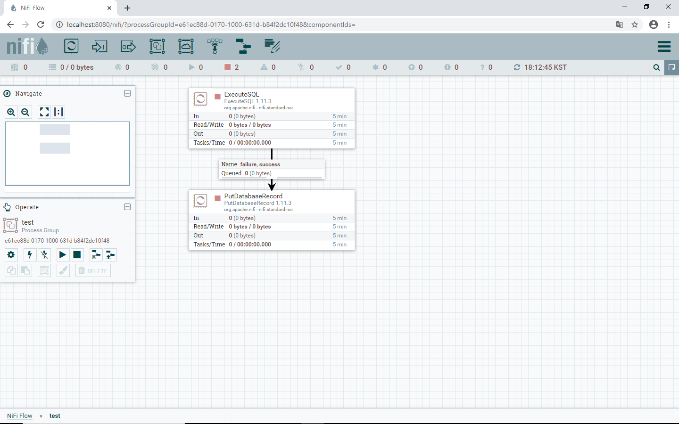Click the NiFi logo
Image resolution: width=679 pixels, height=424 pixels.
click(27, 46)
